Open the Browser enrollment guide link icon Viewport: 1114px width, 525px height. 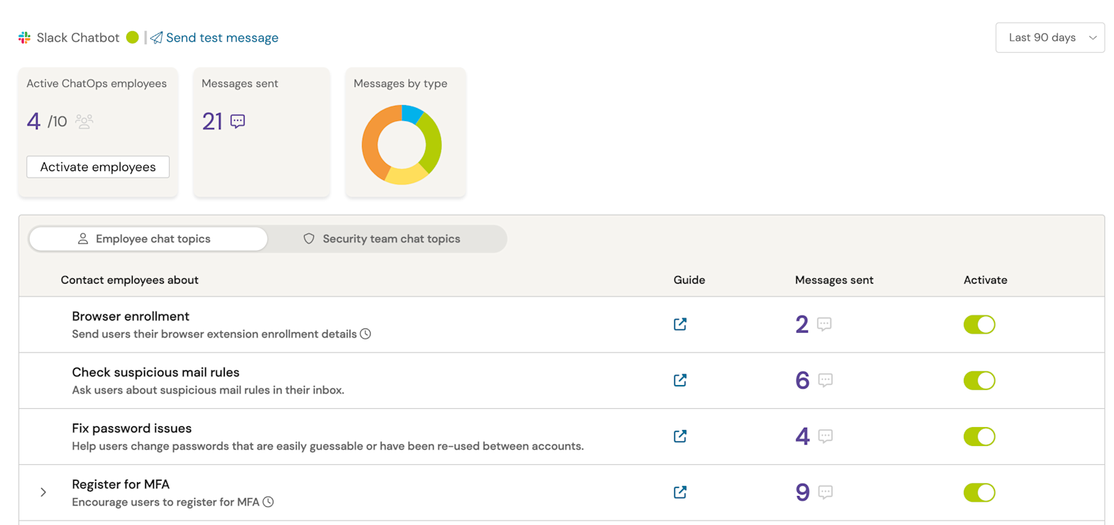680,324
